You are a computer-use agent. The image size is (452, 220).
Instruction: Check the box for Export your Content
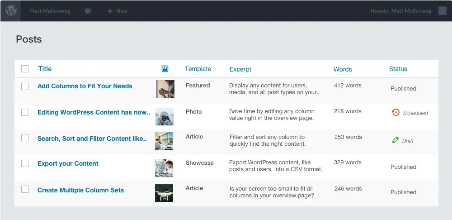click(25, 163)
